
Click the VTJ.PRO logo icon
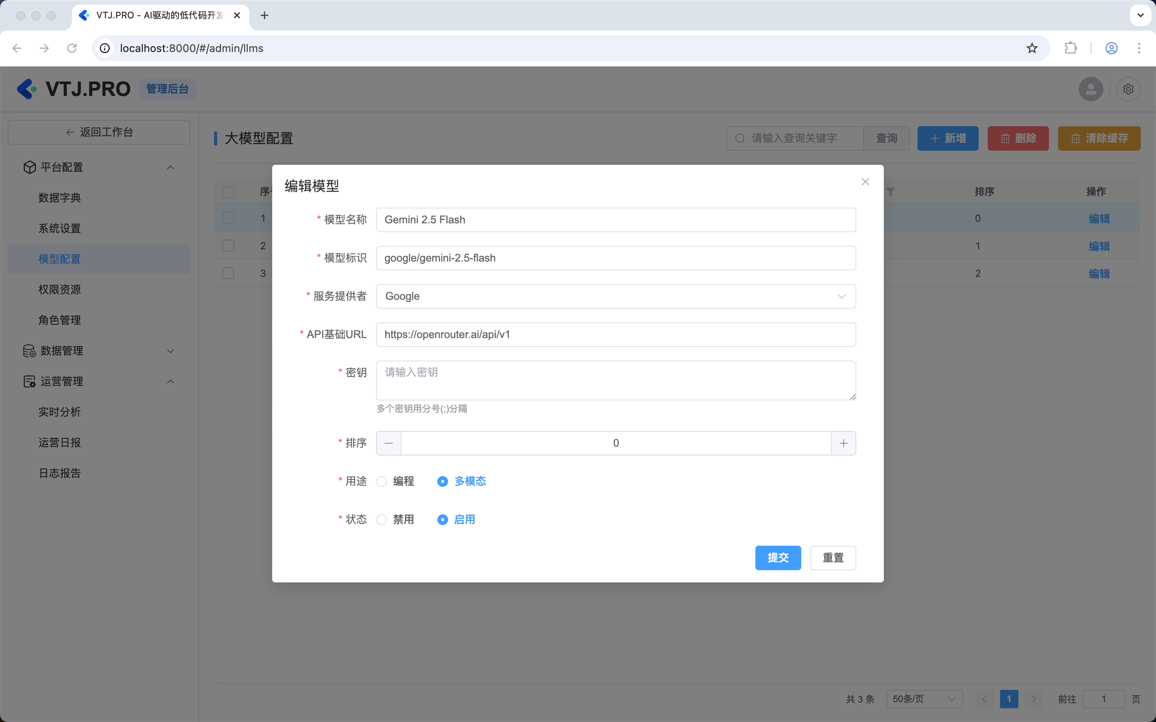pos(27,89)
